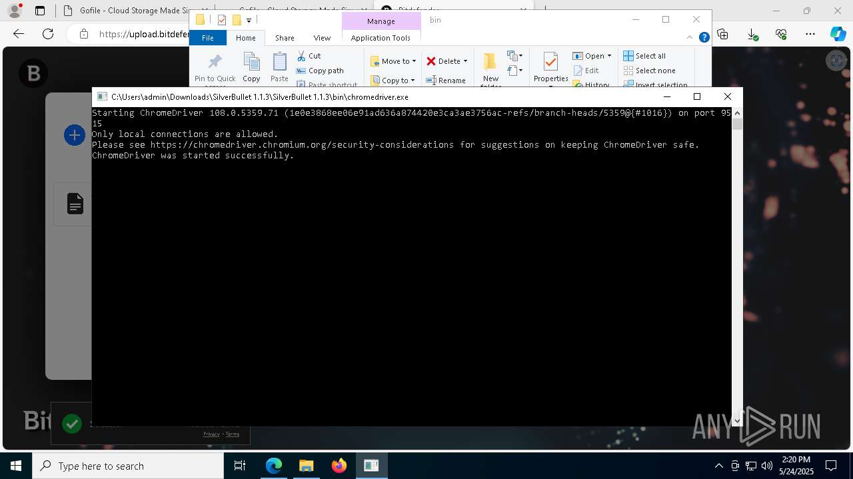Open the Delete dropdown in the ribbon
This screenshot has height=479, width=853.
click(x=447, y=61)
